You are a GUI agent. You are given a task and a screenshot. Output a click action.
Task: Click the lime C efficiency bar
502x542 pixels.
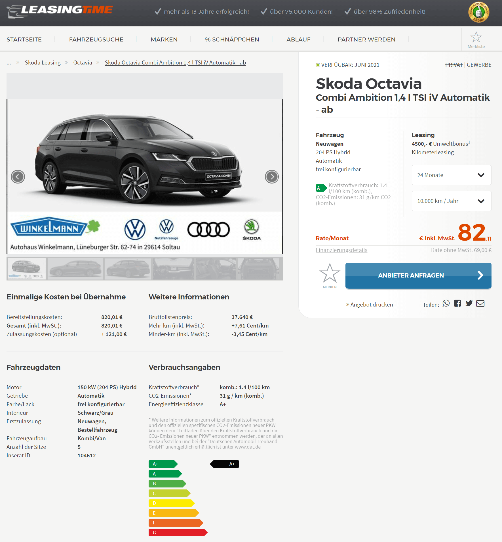[170, 493]
